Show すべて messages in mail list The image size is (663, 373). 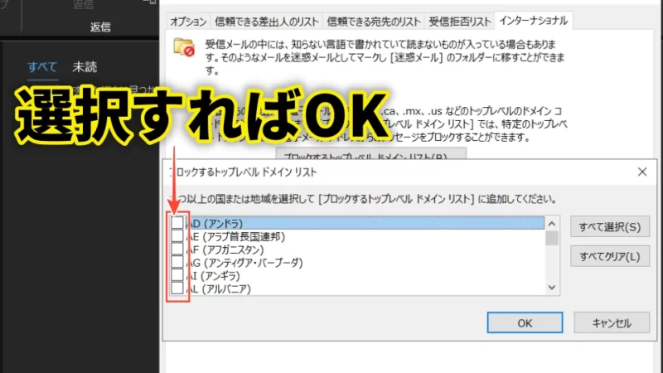tap(42, 67)
